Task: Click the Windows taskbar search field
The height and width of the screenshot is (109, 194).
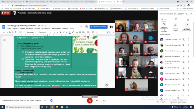Action: point(22,107)
